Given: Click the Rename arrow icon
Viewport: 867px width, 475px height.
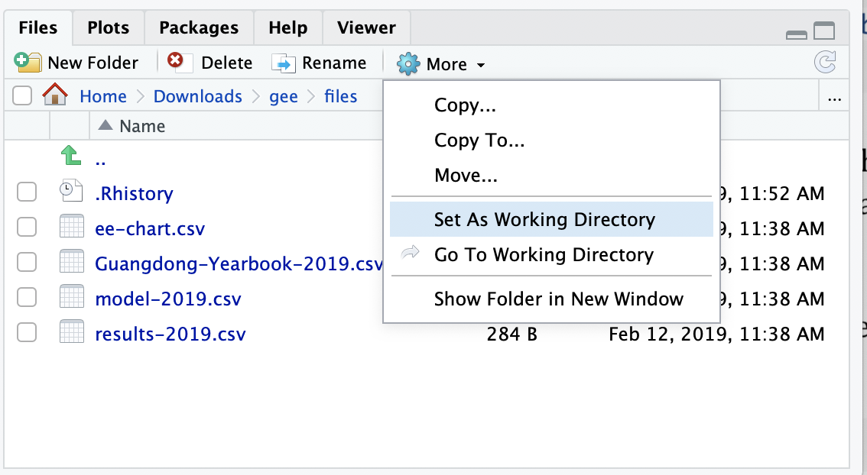Looking at the screenshot, I should 284,63.
